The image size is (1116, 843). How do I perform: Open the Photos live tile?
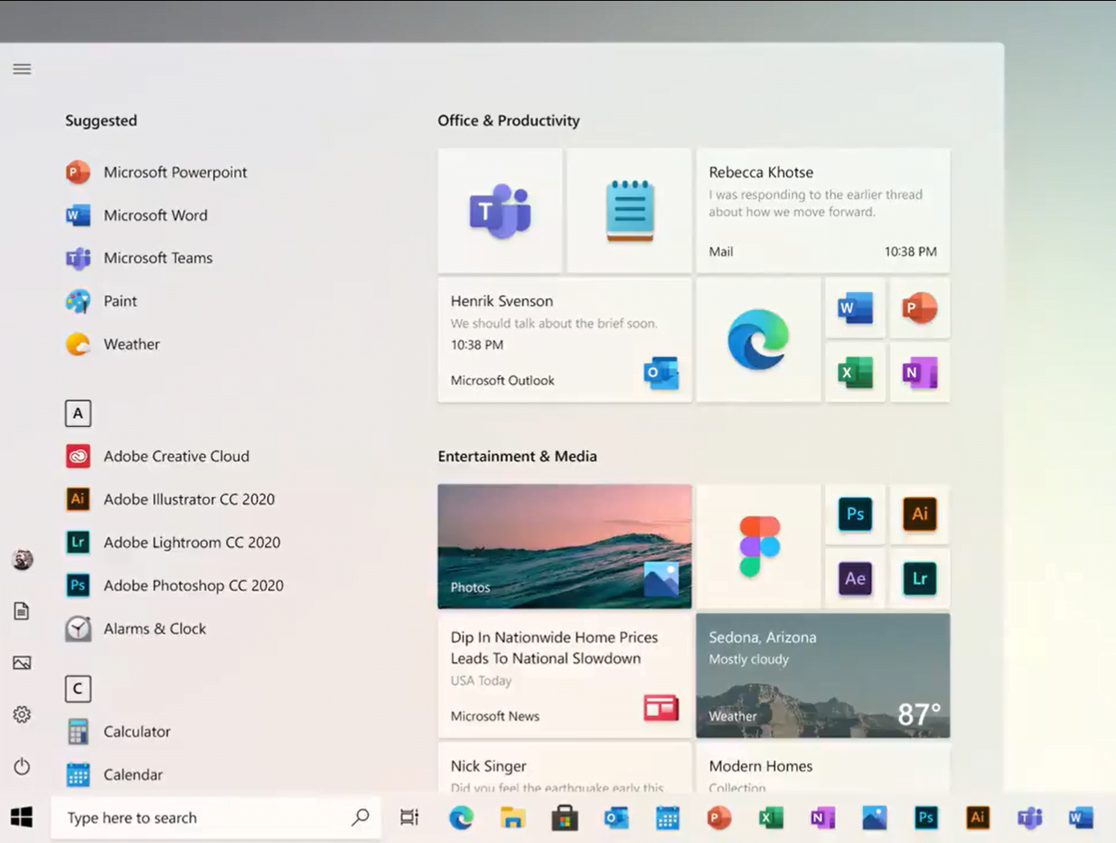coord(564,546)
